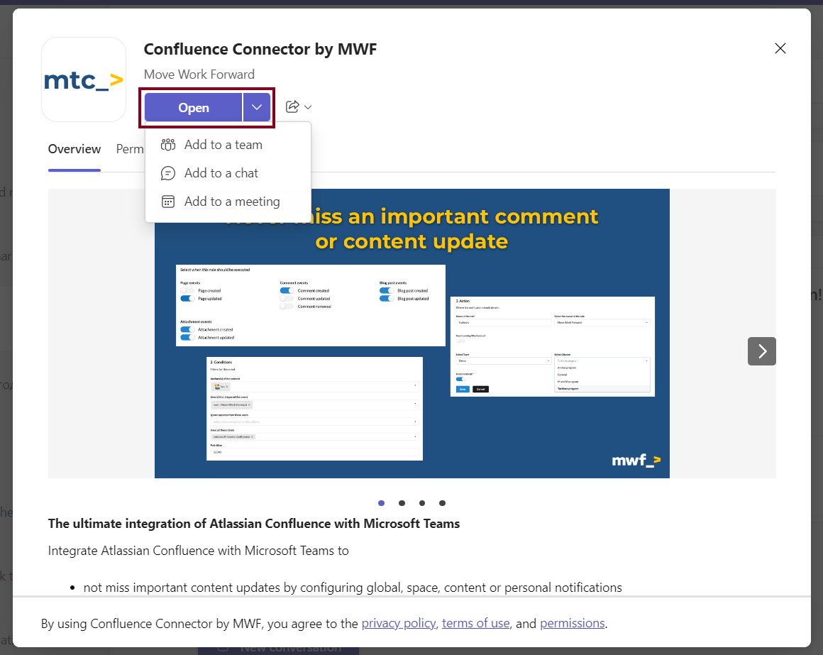View the terms of use
This screenshot has height=655, width=823.
[x=475, y=623]
